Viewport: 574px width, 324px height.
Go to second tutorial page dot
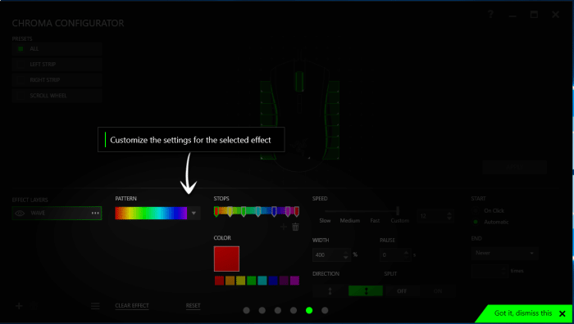(262, 310)
